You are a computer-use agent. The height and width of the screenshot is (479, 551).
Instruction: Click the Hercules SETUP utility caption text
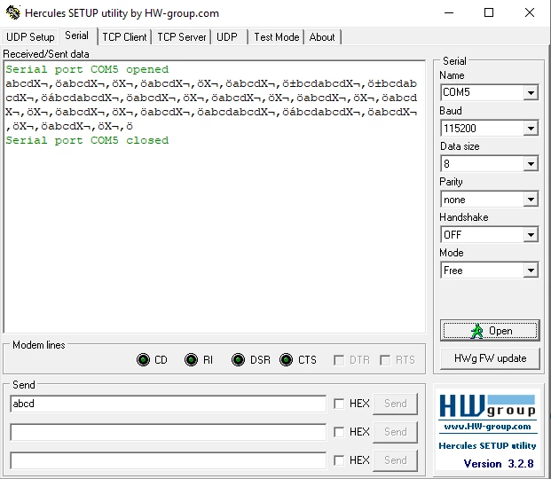(487, 445)
